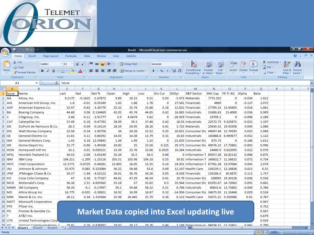Click the Name Box showing A1
This screenshot has height=235, width=314.
click(17, 83)
